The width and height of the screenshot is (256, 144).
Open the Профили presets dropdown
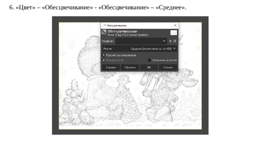pos(141,41)
